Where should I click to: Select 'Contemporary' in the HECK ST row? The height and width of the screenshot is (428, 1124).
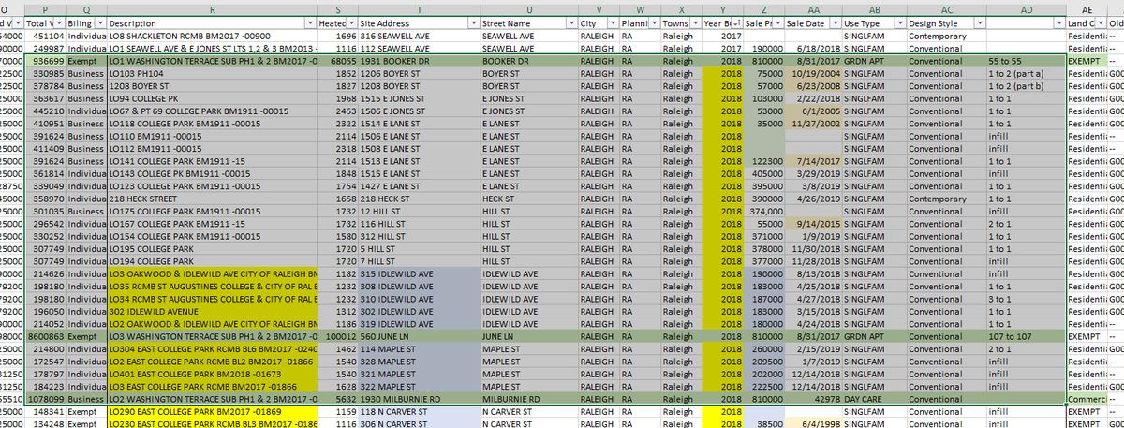[945, 199]
